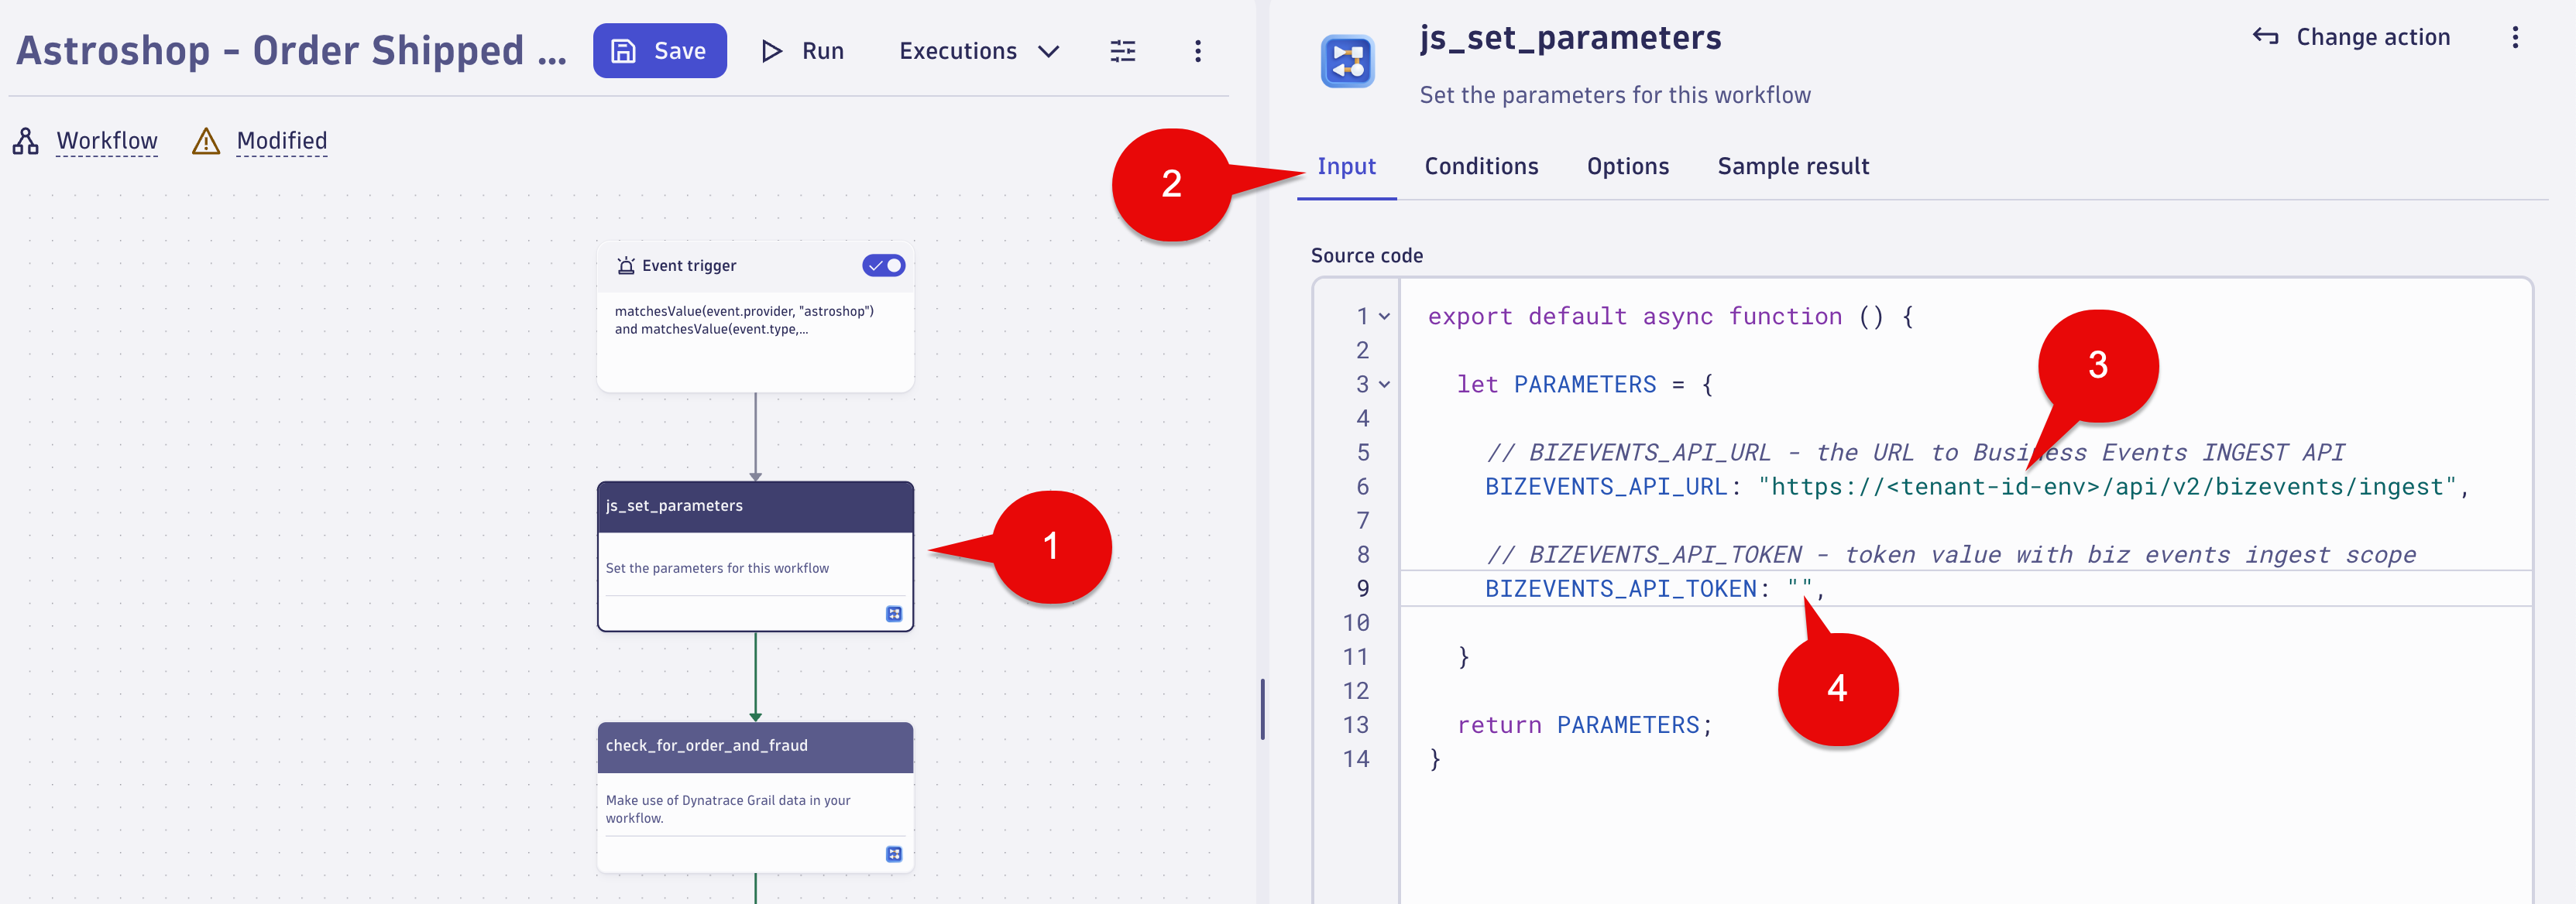Click the check_for_order_and_fraud node action icon
The image size is (2576, 904).
click(x=894, y=854)
